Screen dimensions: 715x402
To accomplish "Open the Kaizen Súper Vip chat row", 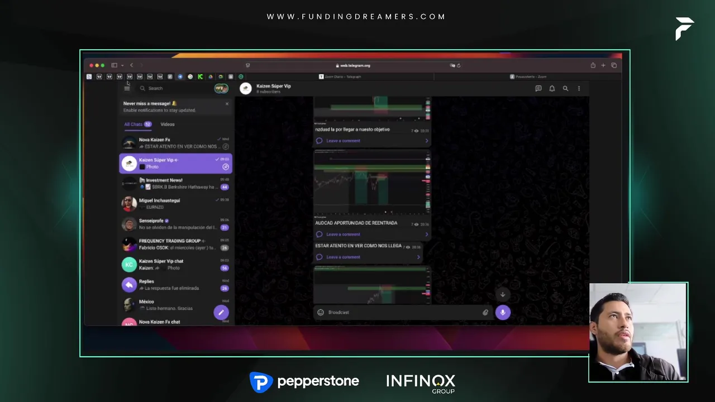I will tap(175, 163).
